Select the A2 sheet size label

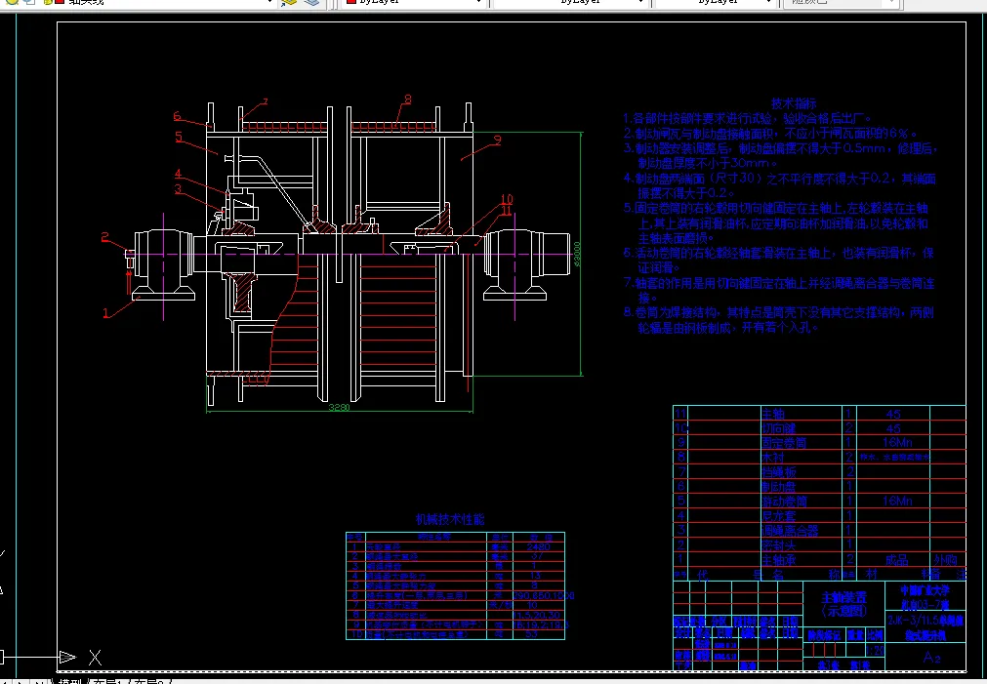[931, 658]
